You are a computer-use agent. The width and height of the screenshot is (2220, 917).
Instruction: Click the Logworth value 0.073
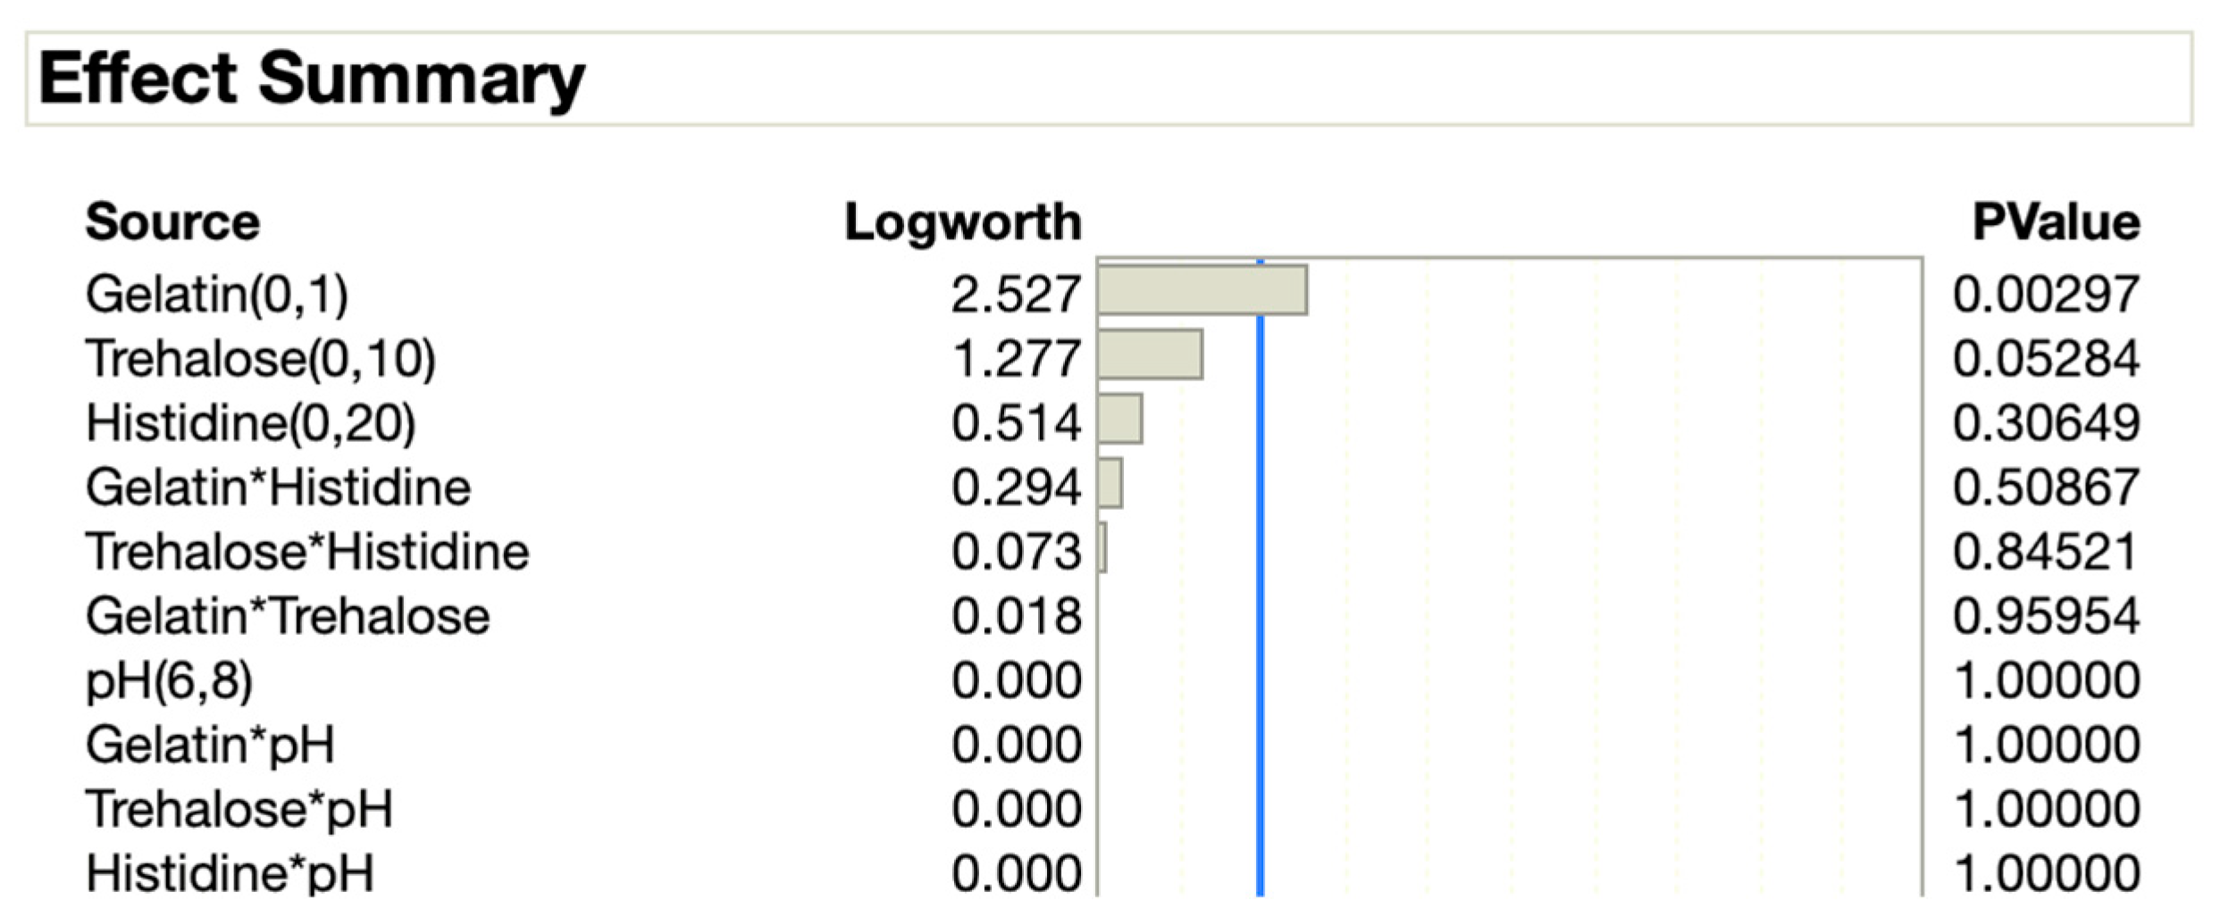point(1017,552)
